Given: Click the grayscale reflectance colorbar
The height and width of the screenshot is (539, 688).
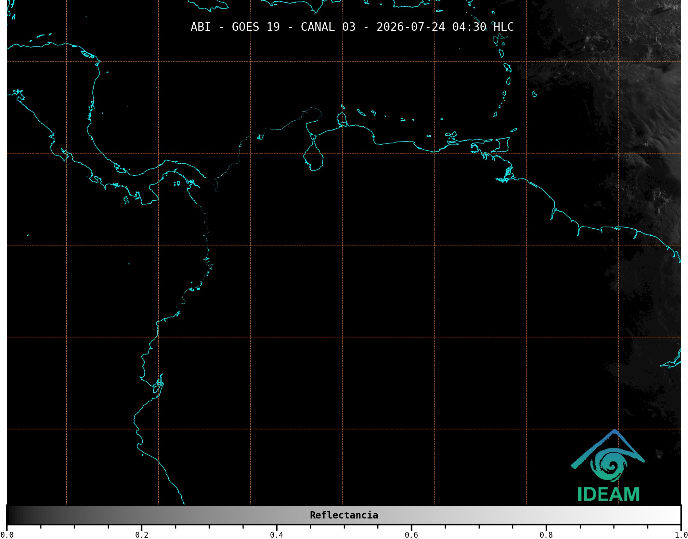Looking at the screenshot, I should coord(344,515).
